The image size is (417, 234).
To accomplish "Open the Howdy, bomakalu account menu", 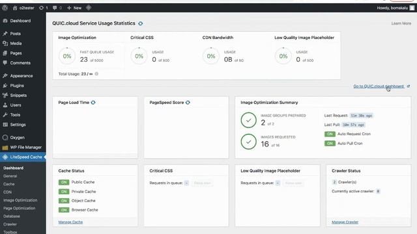I will pyautogui.click(x=395, y=8).
